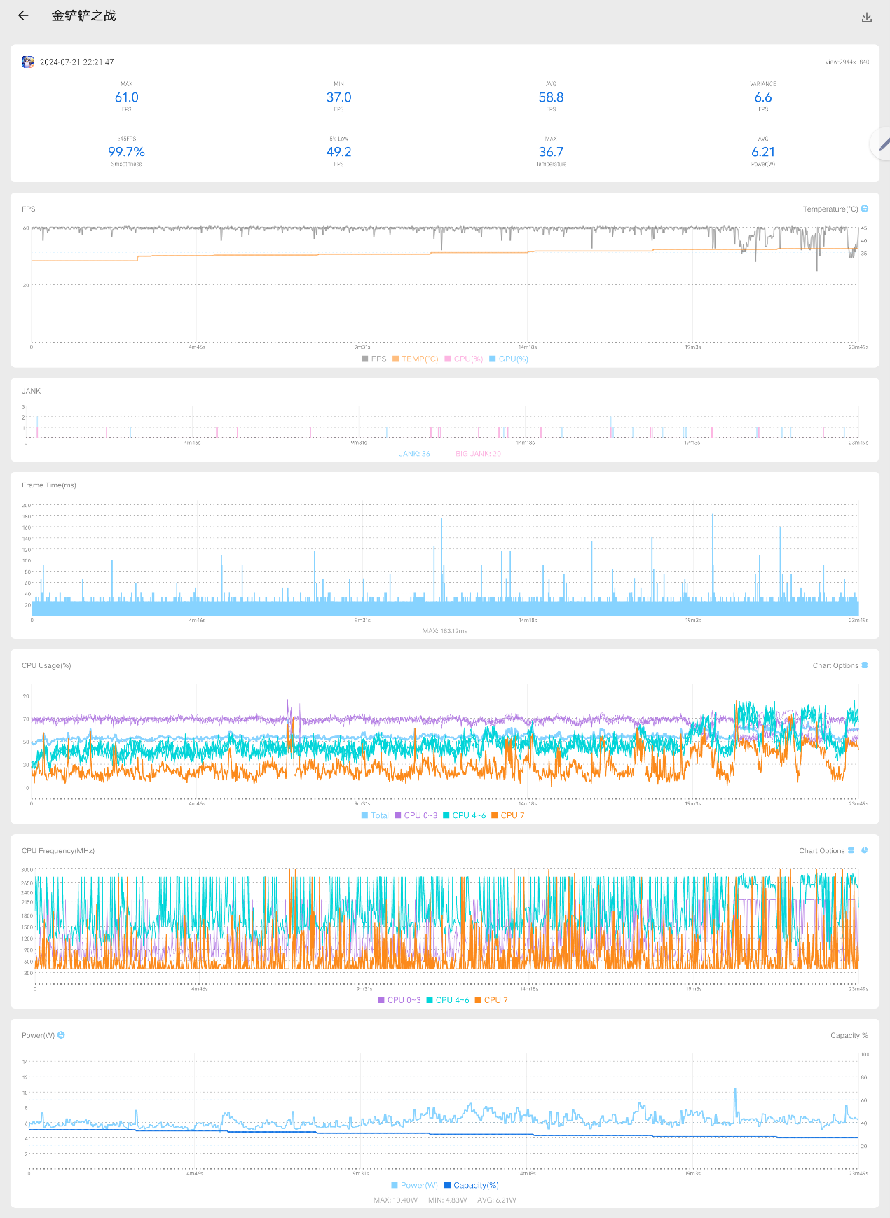Click the BIG JANK: 20 label
This screenshot has width=890, height=1218.
(x=478, y=454)
